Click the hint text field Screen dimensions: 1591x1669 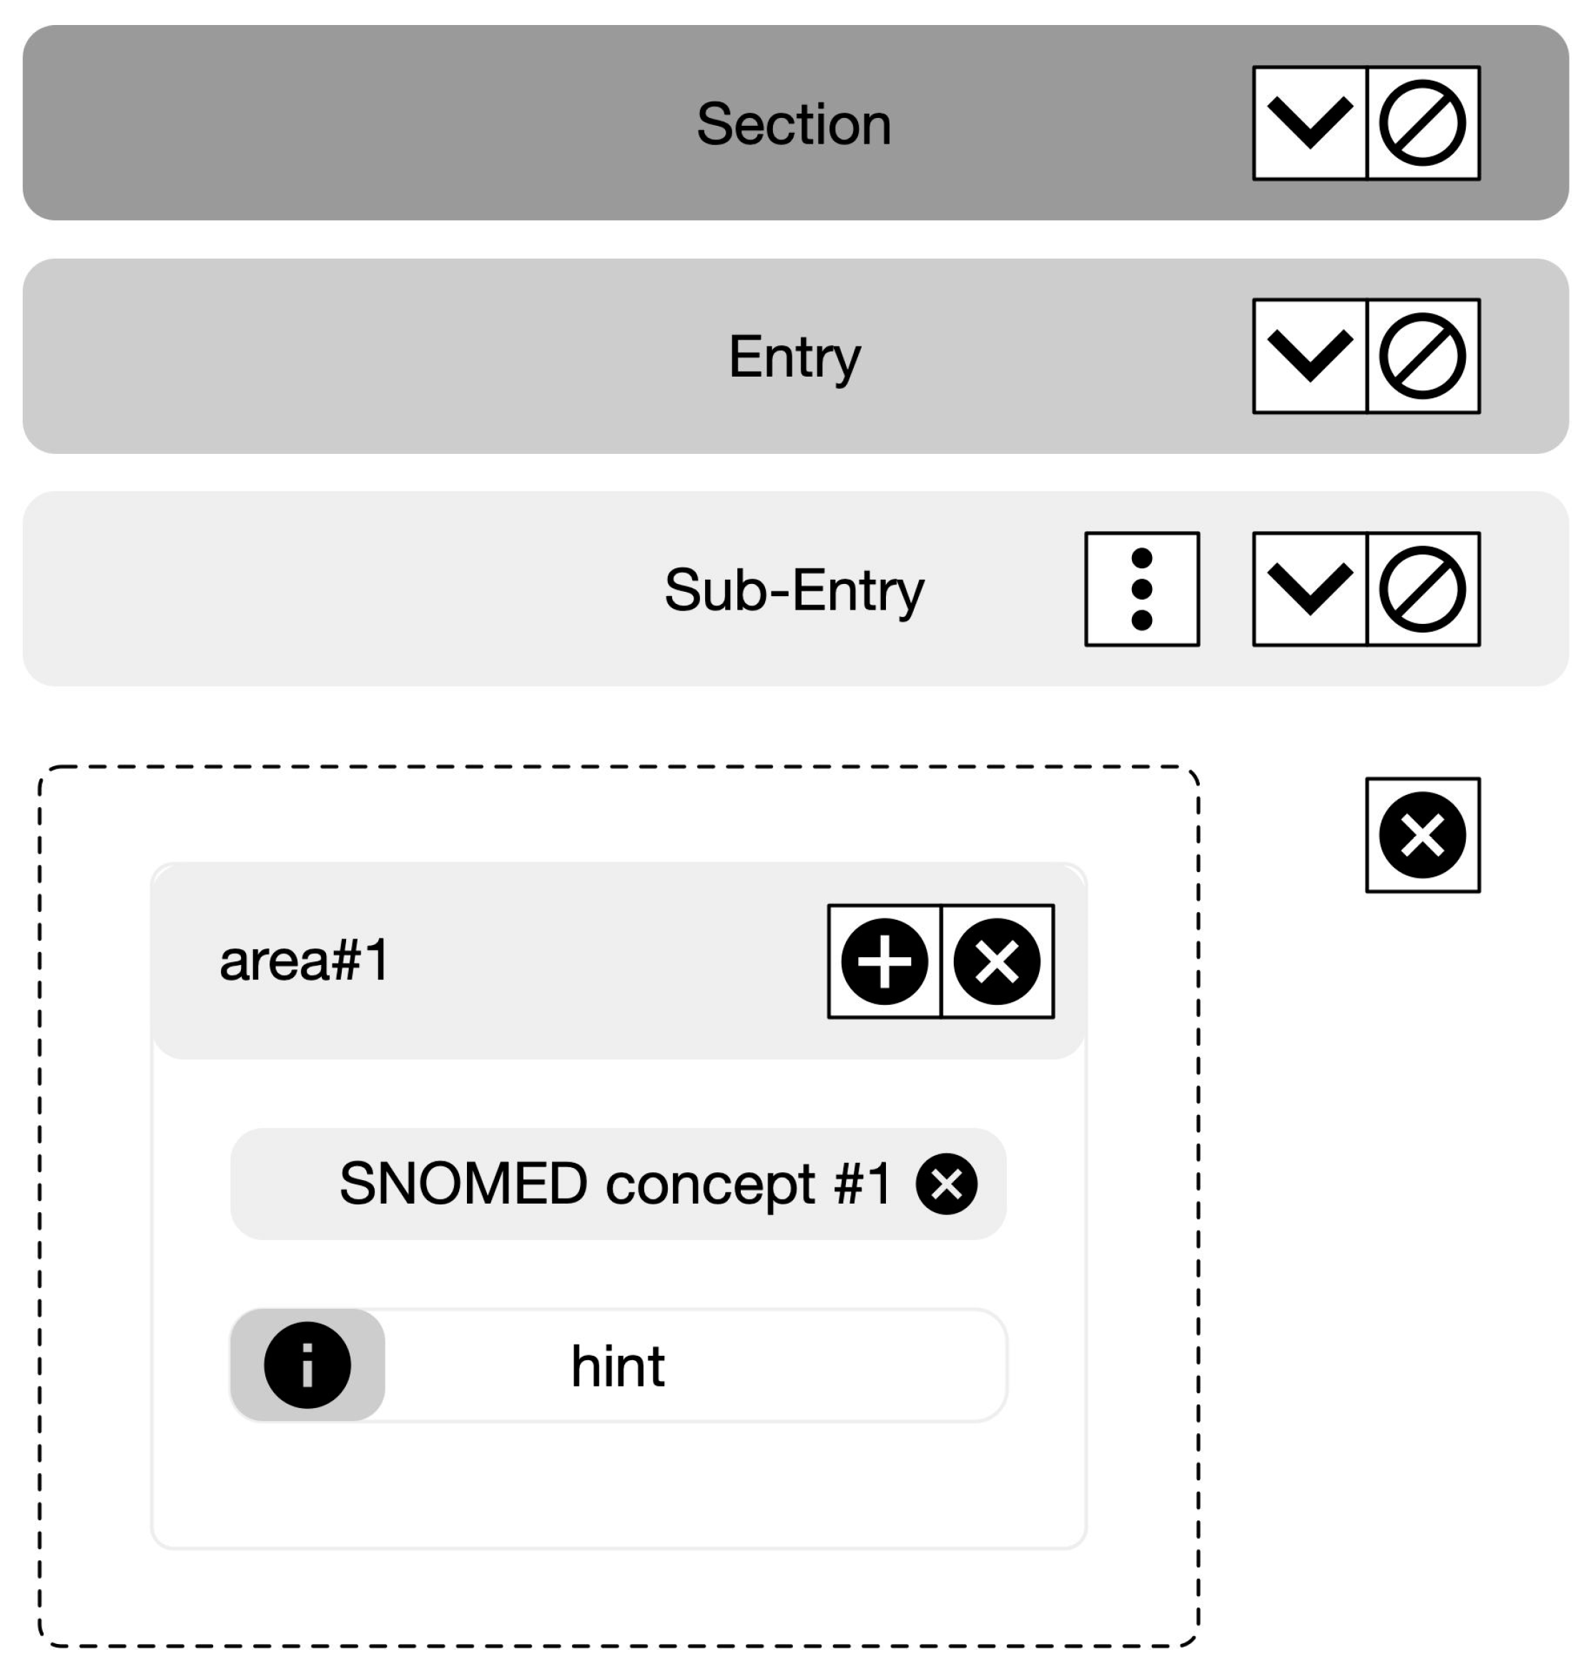[x=696, y=1365]
